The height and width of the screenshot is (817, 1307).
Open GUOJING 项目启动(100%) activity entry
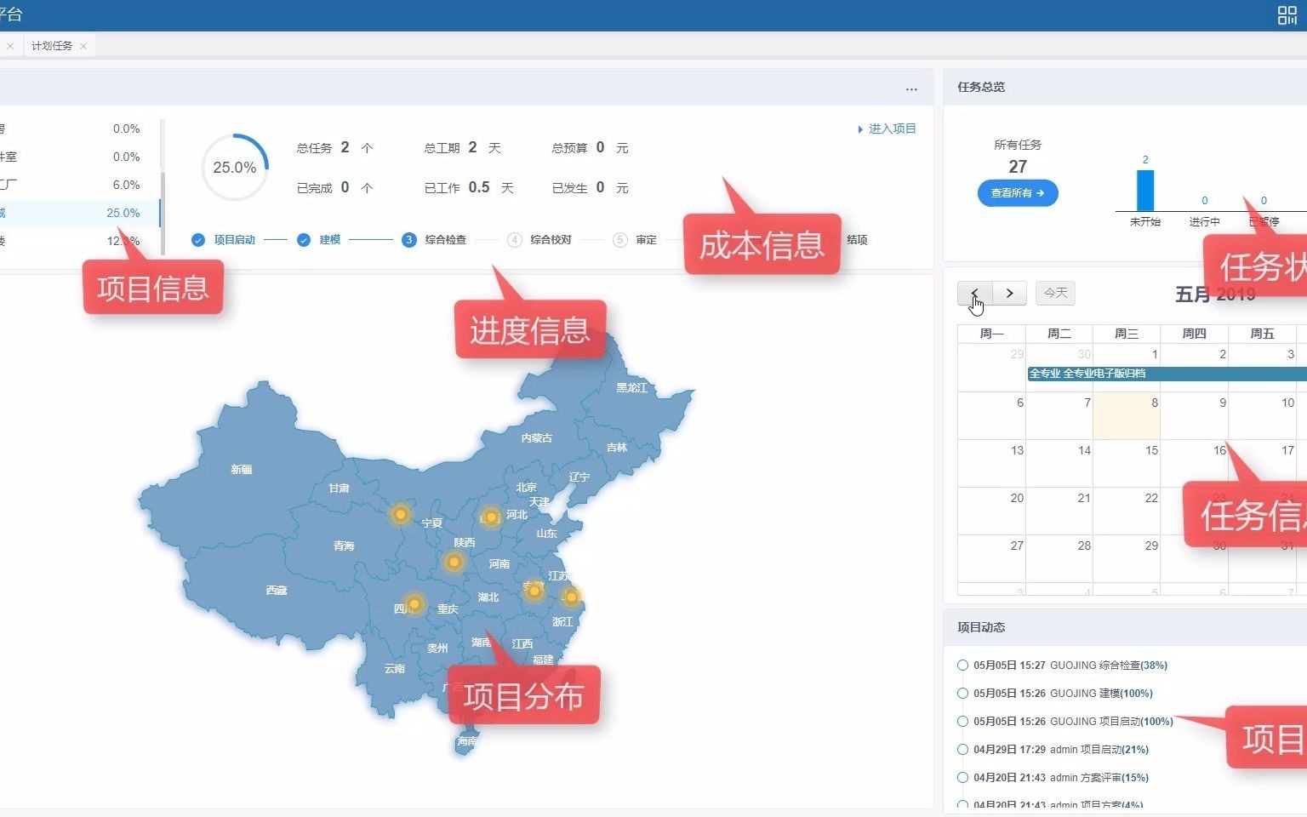pyautogui.click(x=1073, y=722)
